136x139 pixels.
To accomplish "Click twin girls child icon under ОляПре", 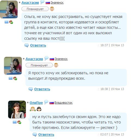I will pos(33,109).
